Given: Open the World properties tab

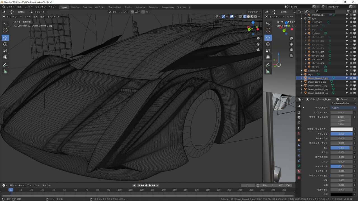Looking at the screenshot, I should click(299, 133).
